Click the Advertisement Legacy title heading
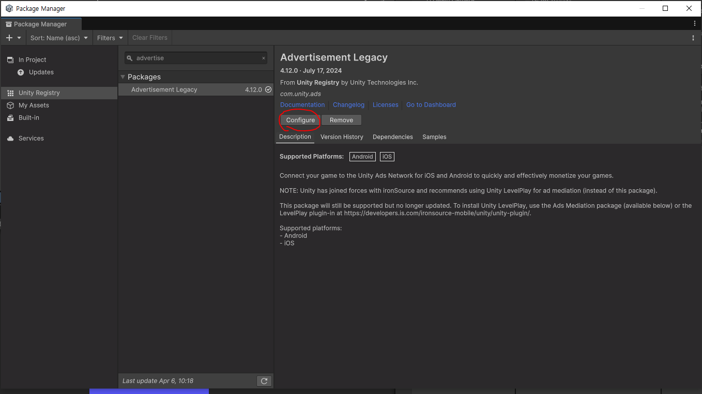Screen dimensions: 702x394 click(x=334, y=57)
